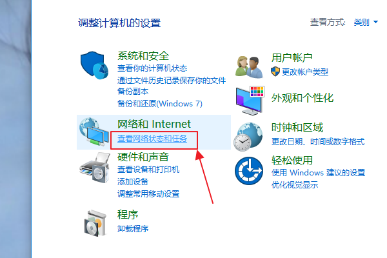
Task: Click the 用户帐户 people icon
Action: click(x=249, y=67)
